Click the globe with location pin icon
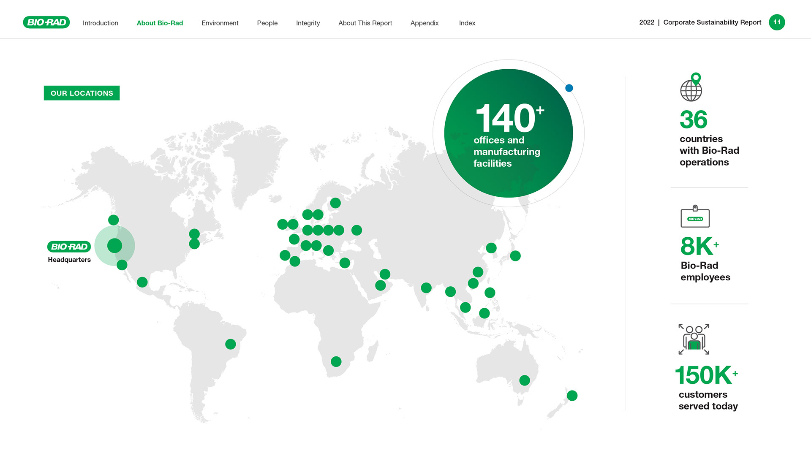Screen dimensions: 811x456 point(691,87)
